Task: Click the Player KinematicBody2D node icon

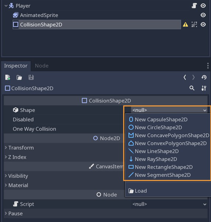Action: [x=11, y=6]
